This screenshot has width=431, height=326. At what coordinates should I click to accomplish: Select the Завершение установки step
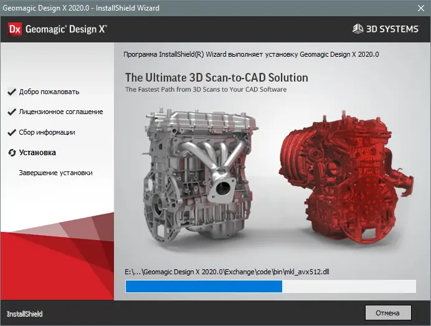coord(56,173)
